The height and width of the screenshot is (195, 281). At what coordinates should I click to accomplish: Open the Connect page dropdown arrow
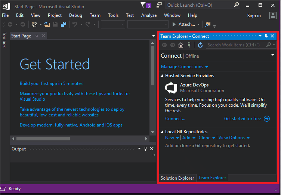[273, 55]
